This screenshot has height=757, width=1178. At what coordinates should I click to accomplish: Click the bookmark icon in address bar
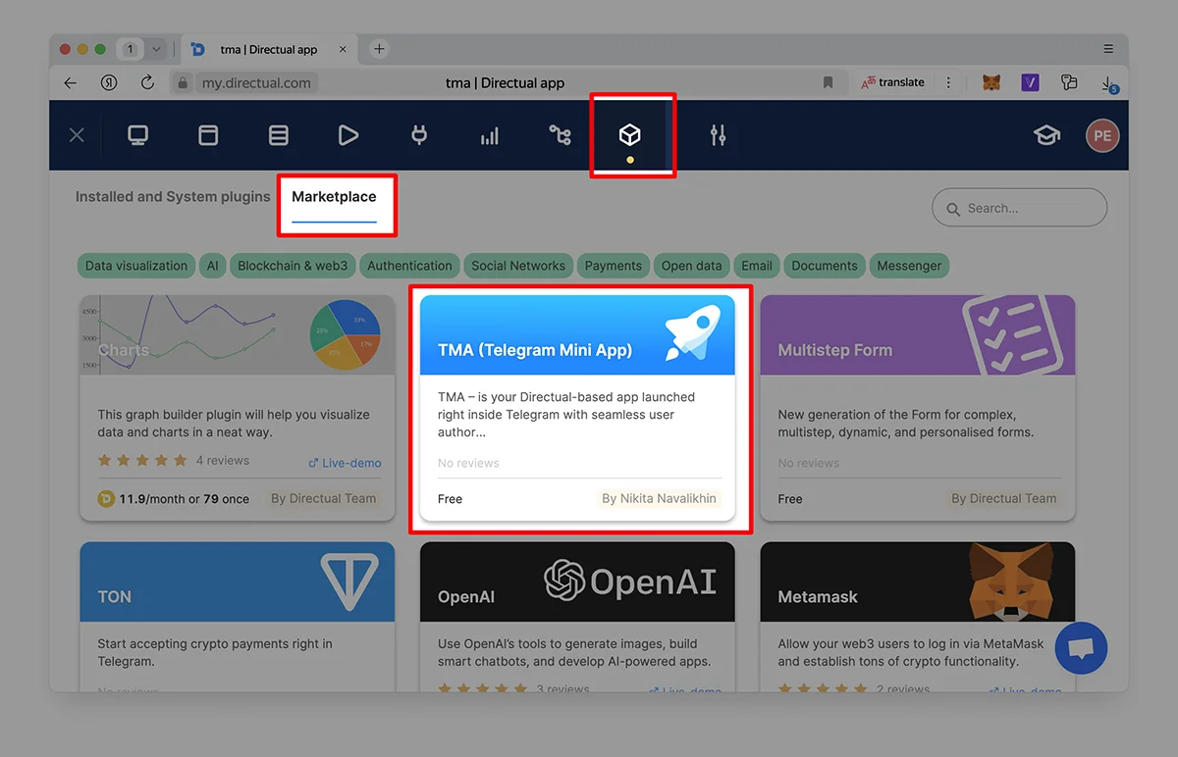(x=828, y=82)
